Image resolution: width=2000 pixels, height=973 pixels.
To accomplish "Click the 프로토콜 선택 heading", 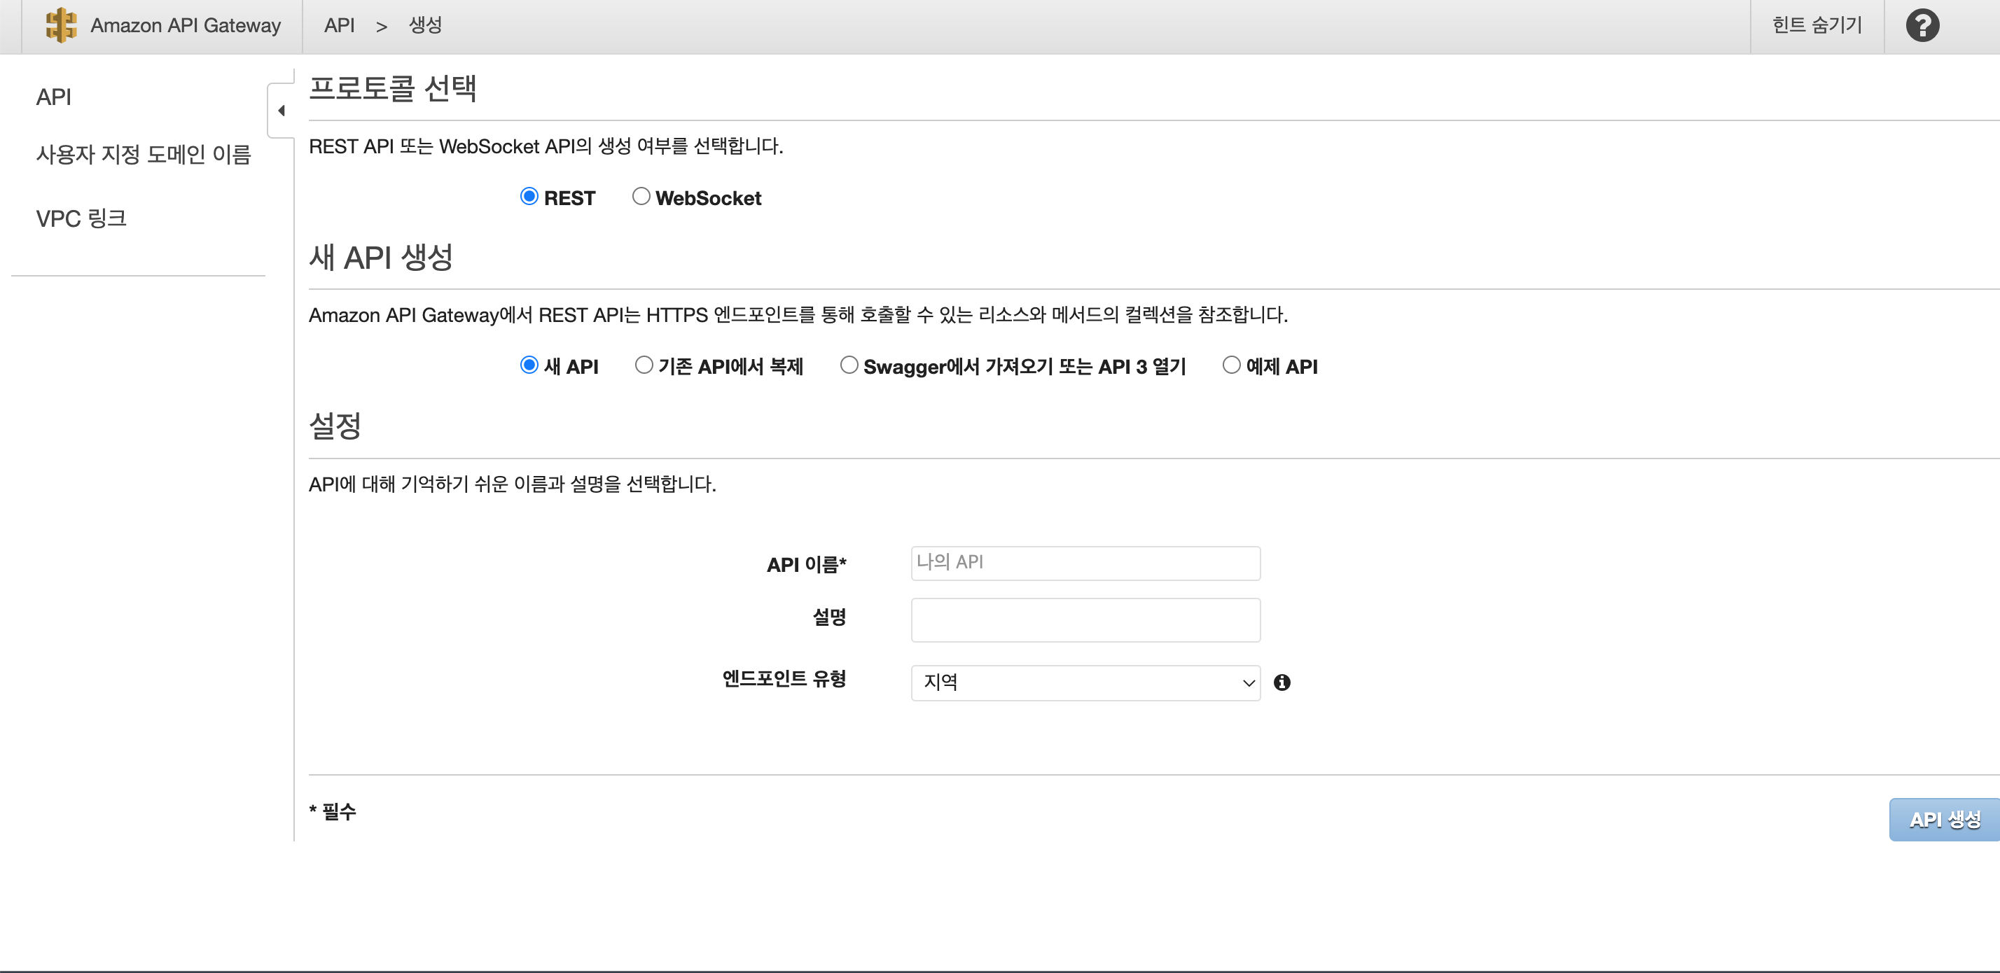I will point(393,87).
